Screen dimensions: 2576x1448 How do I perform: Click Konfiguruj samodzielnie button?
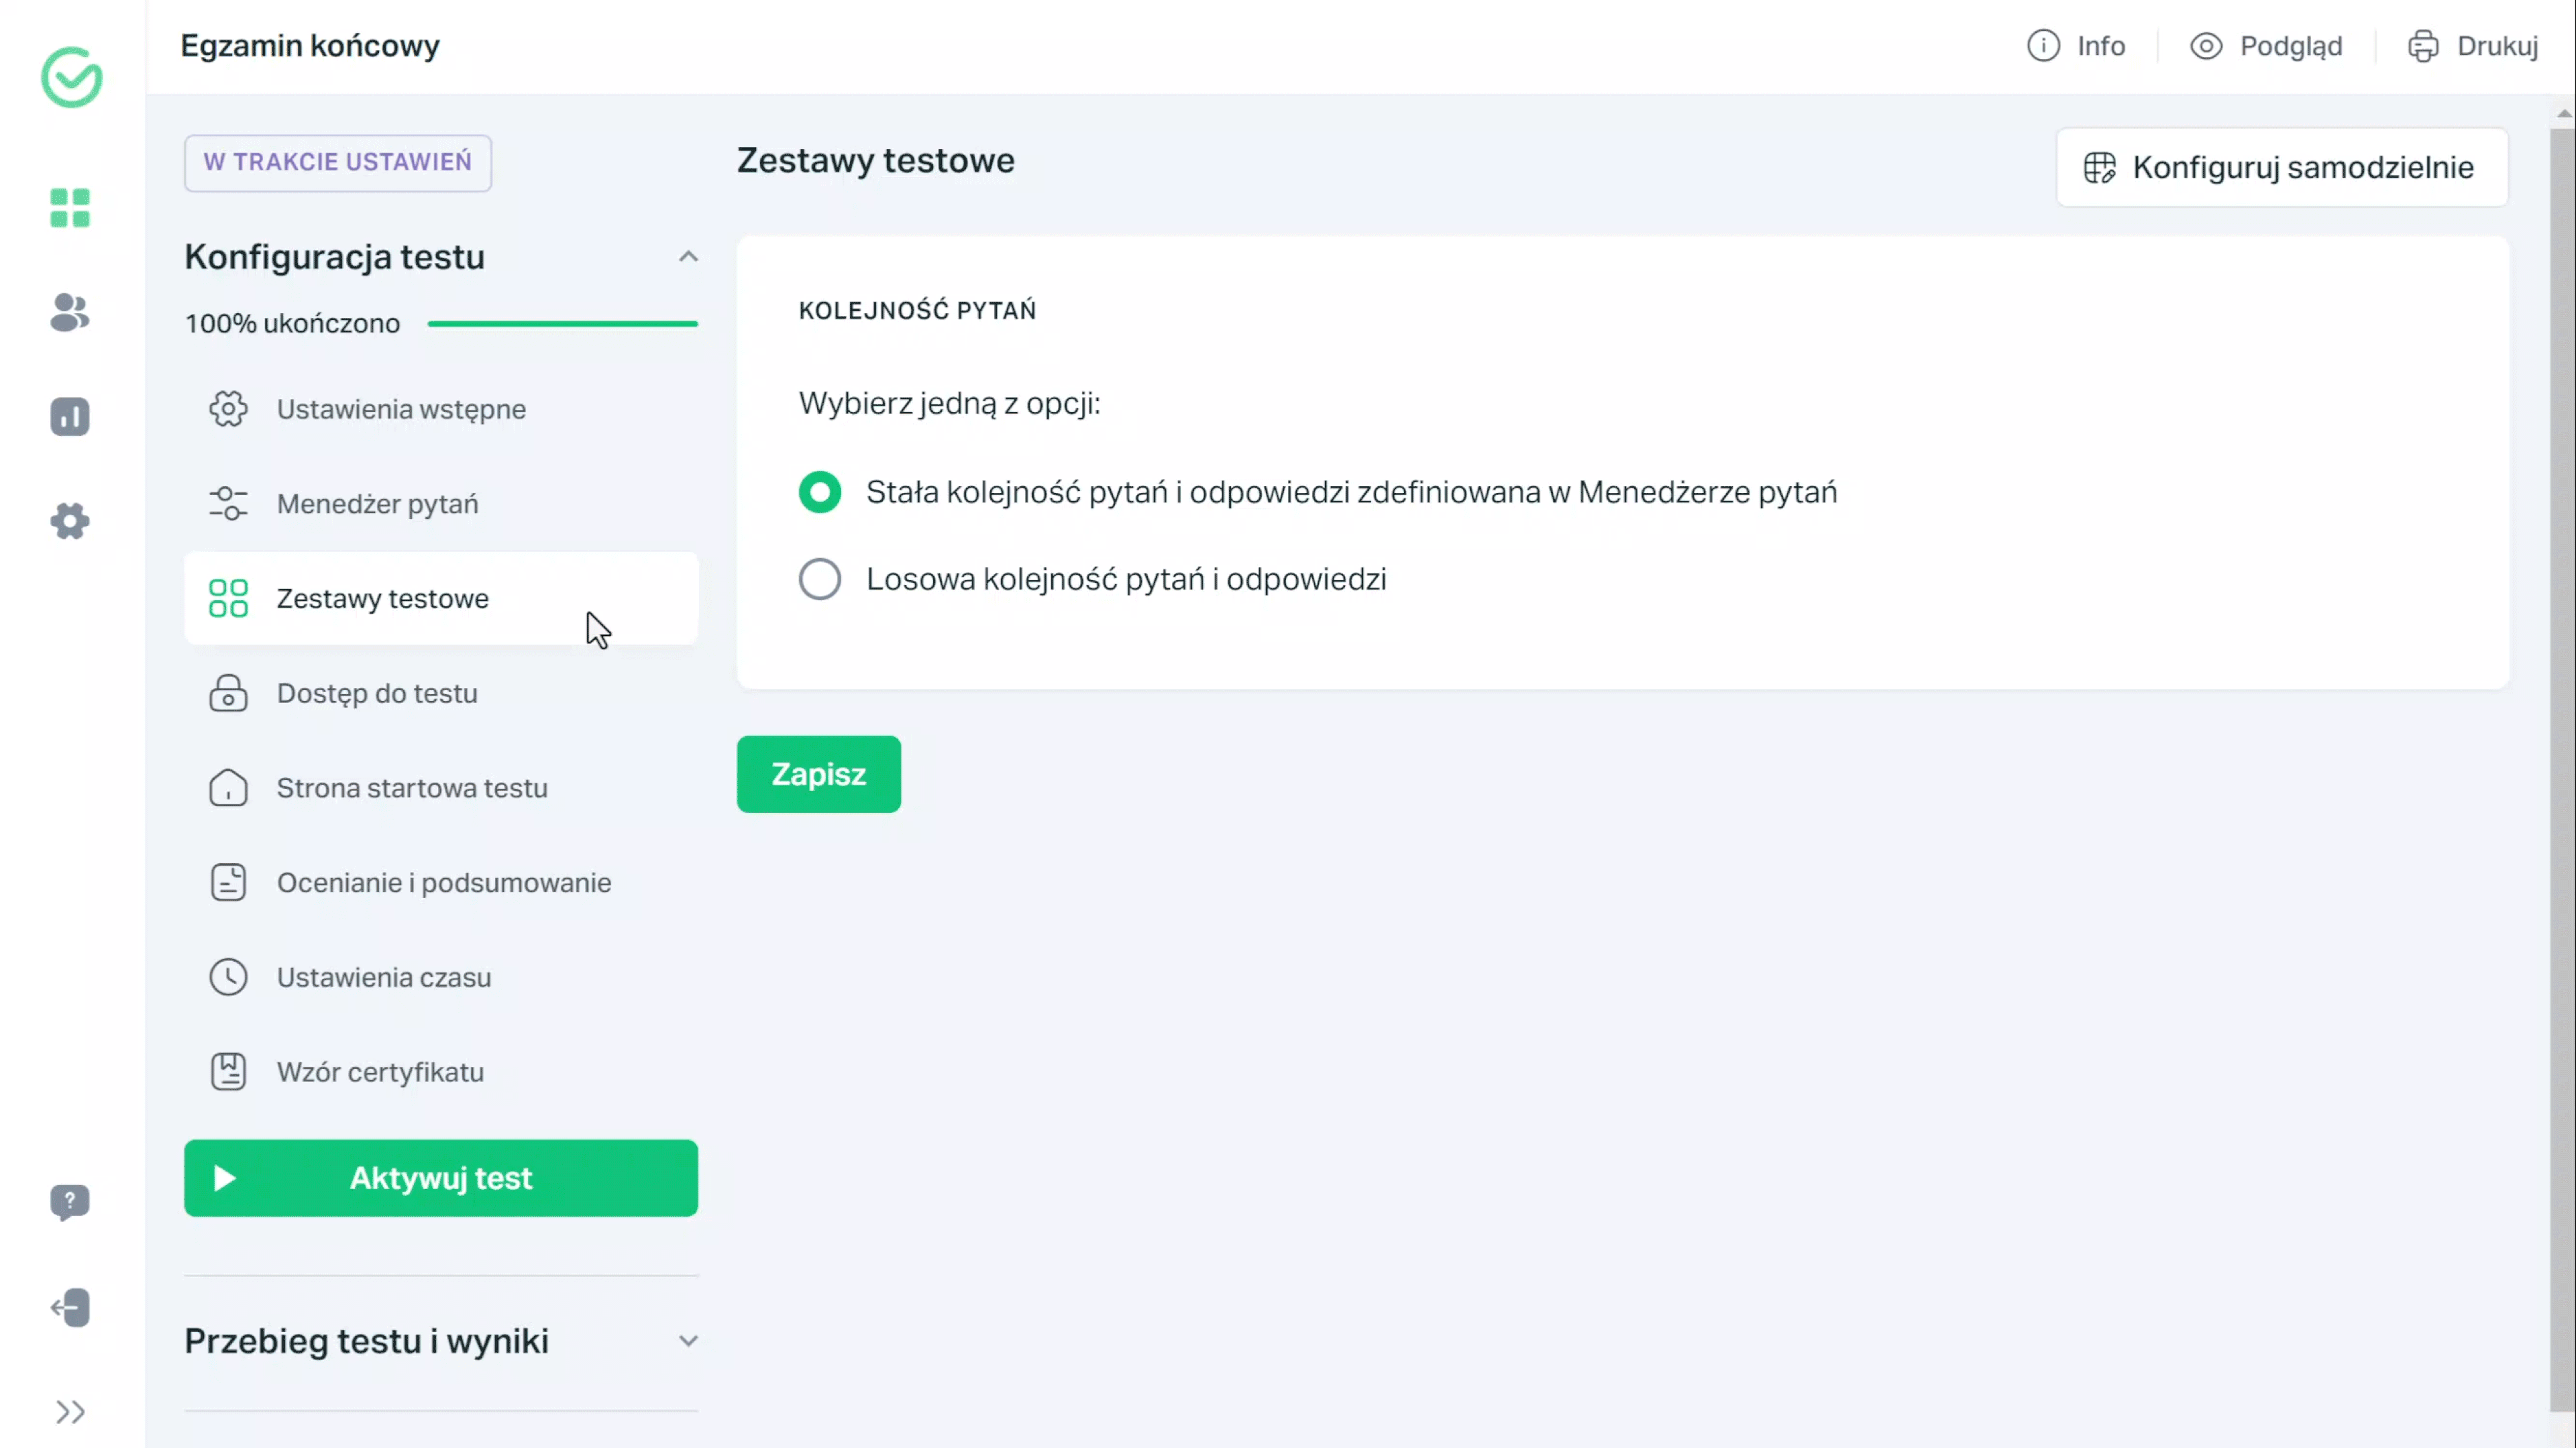pos(2282,167)
